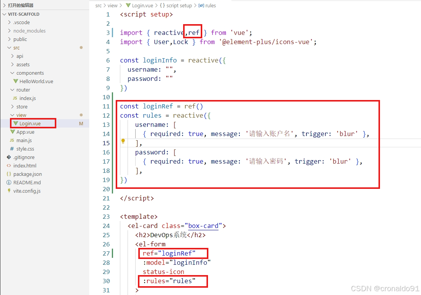Click the JS icon beside main.js

click(12, 140)
